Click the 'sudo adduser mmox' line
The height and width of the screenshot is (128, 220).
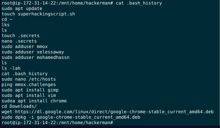[x=24, y=46]
